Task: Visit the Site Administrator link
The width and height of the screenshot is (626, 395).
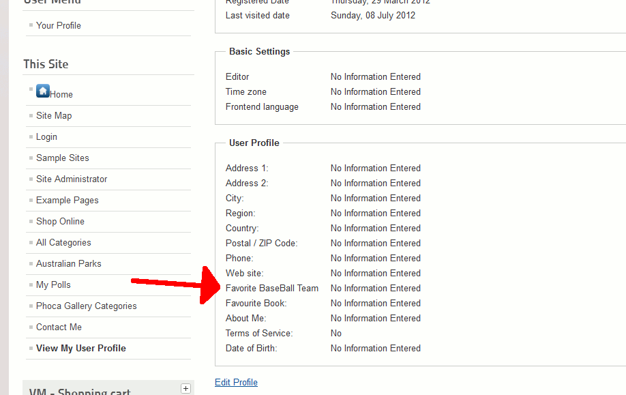Action: click(72, 179)
